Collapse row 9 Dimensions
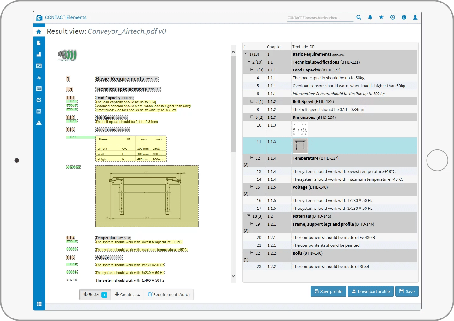The image size is (454, 321). [252, 117]
